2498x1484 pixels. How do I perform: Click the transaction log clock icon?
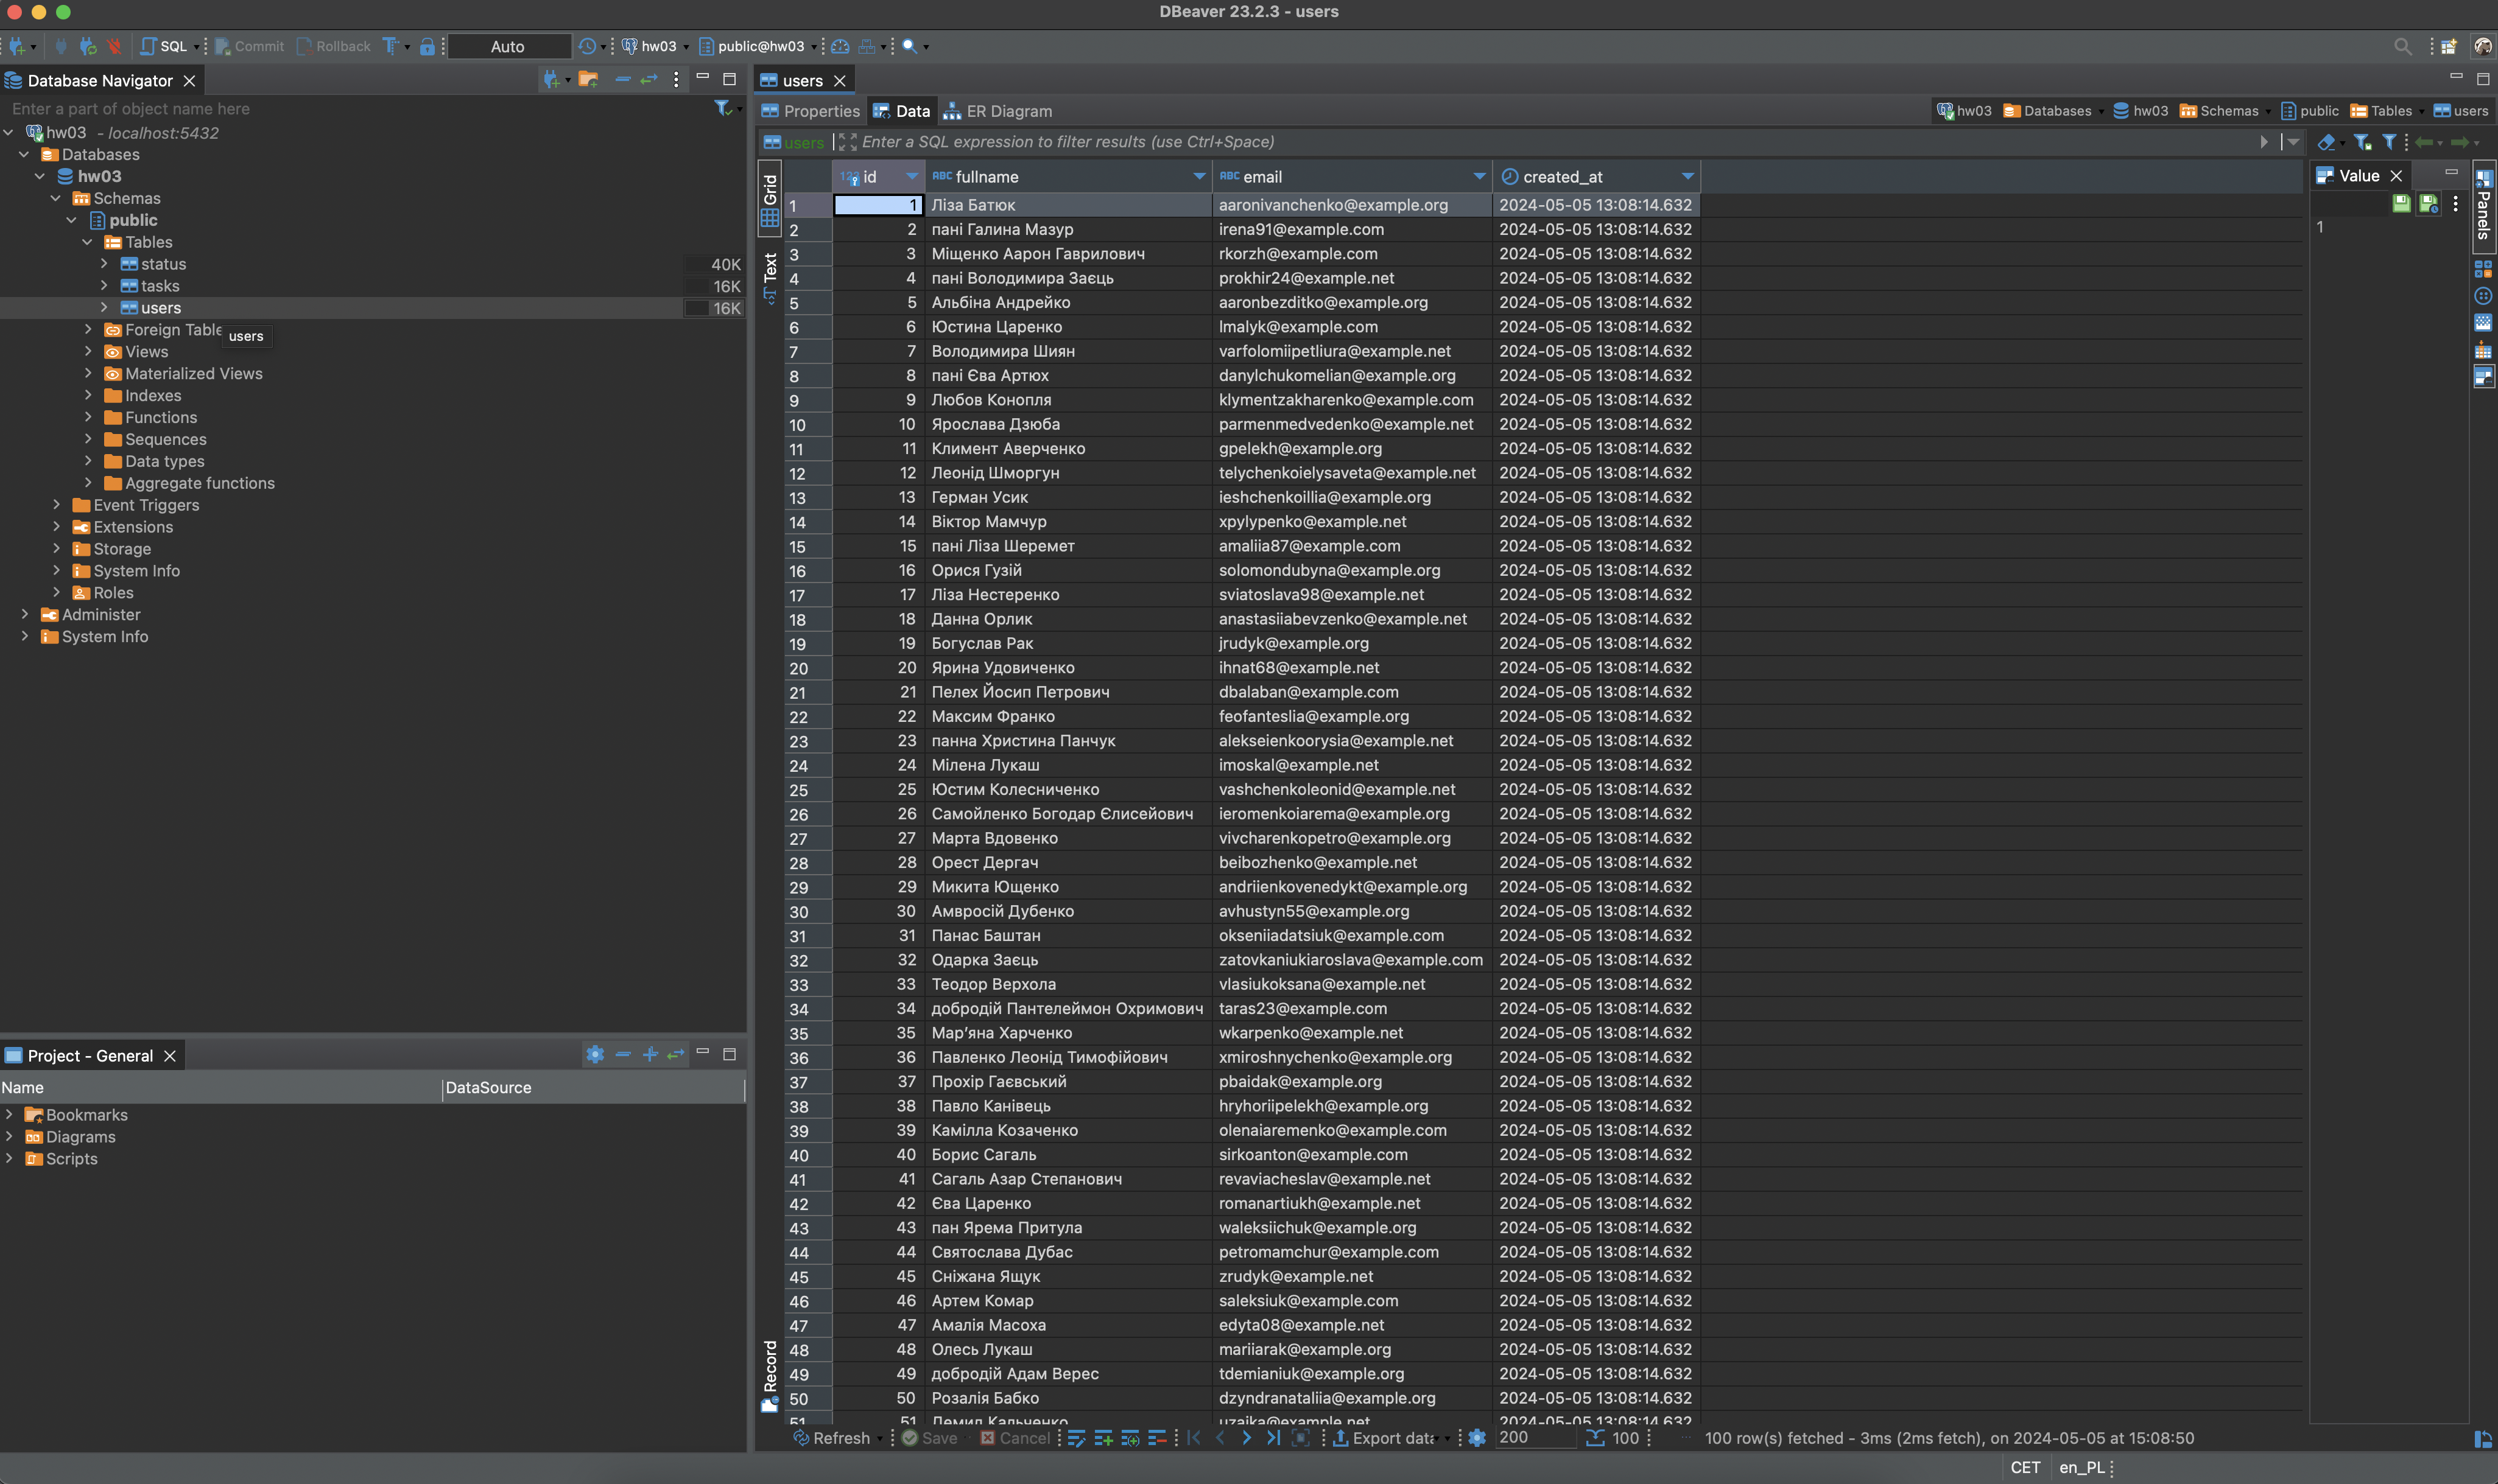pyautogui.click(x=587, y=46)
